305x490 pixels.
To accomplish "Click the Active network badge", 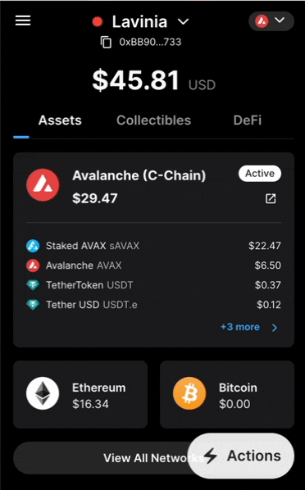I will tap(260, 174).
